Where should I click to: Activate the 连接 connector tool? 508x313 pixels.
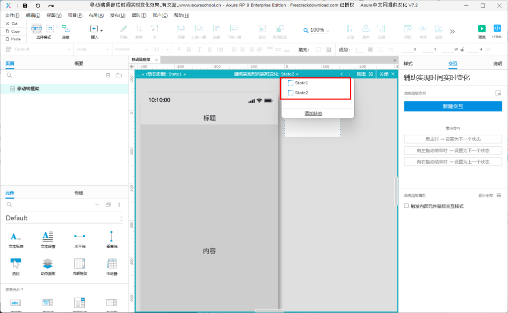point(65,31)
